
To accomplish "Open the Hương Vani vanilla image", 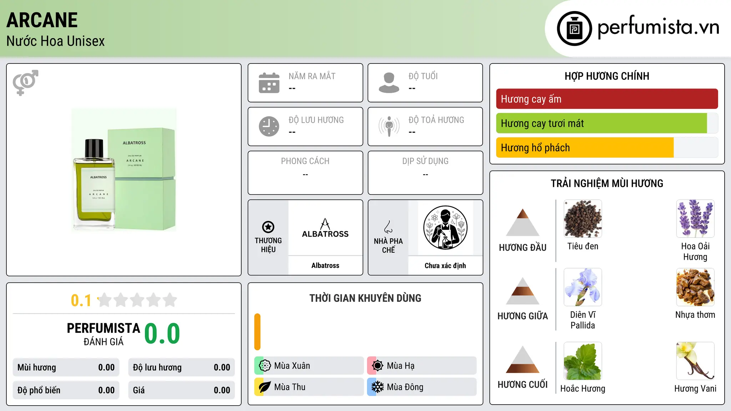I will tap(695, 361).
